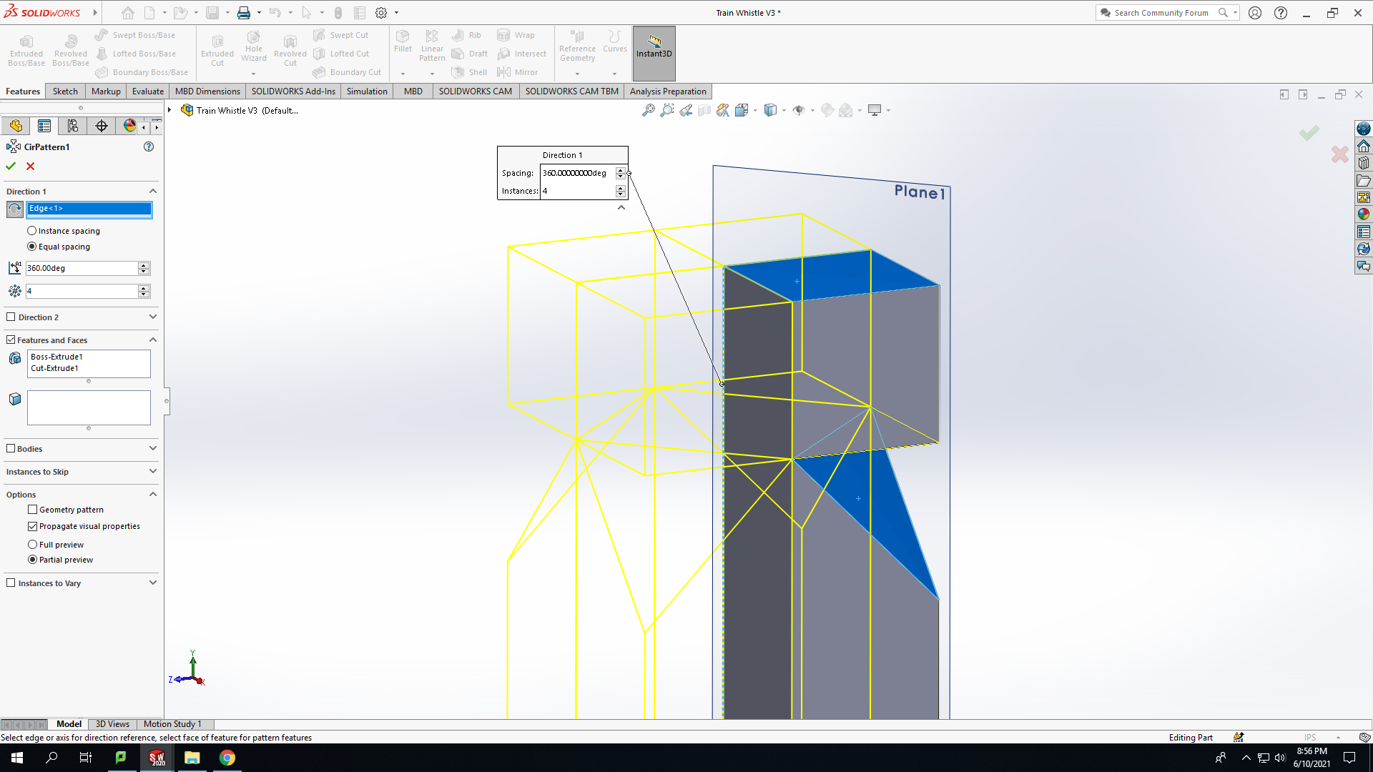Collapse the Options section chevron
The height and width of the screenshot is (772, 1373).
click(x=152, y=494)
